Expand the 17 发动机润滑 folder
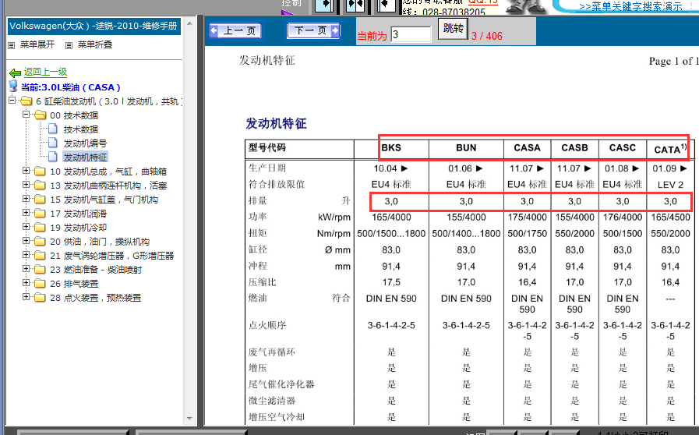The height and width of the screenshot is (435, 699). point(26,213)
